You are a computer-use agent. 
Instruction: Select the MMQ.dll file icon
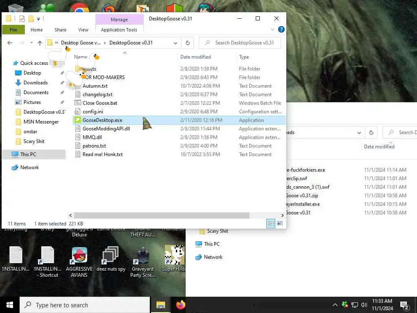tap(77, 137)
